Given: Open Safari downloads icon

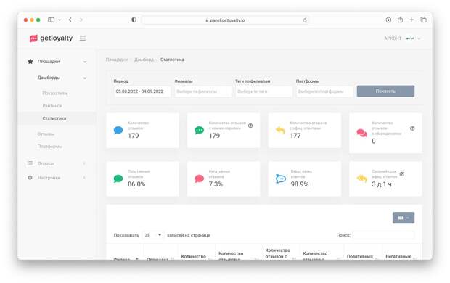Looking at the screenshot, I should click(x=388, y=20).
